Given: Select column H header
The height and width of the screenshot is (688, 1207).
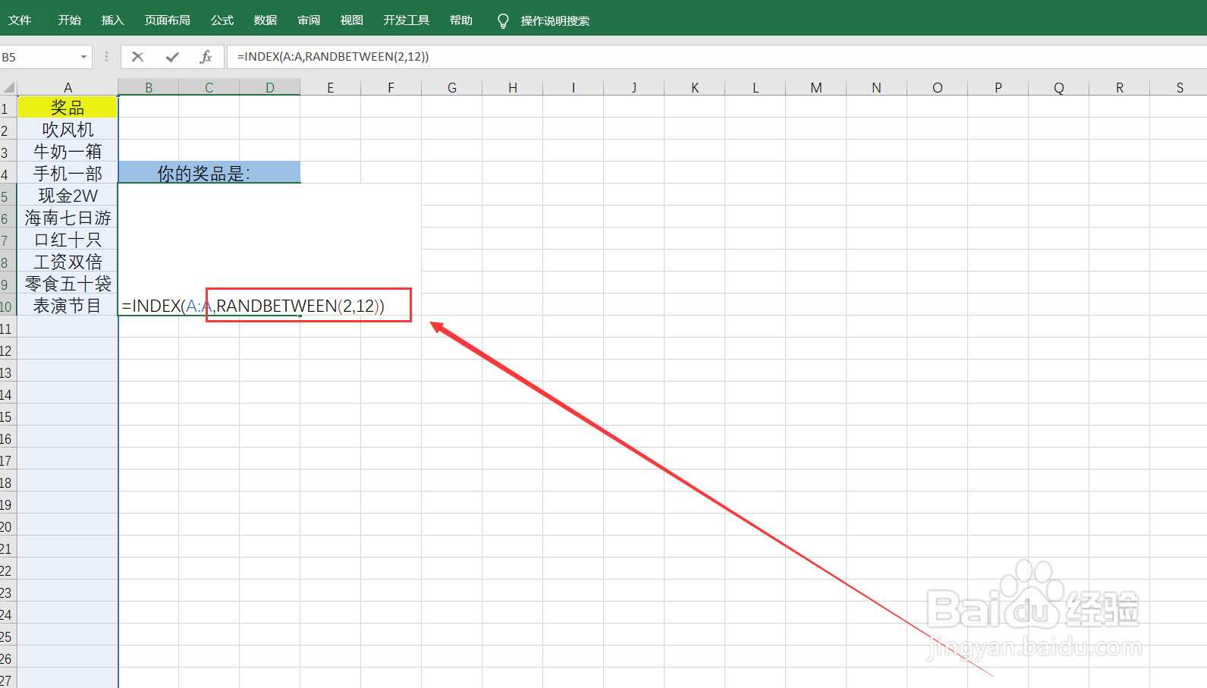Looking at the screenshot, I should [x=513, y=87].
